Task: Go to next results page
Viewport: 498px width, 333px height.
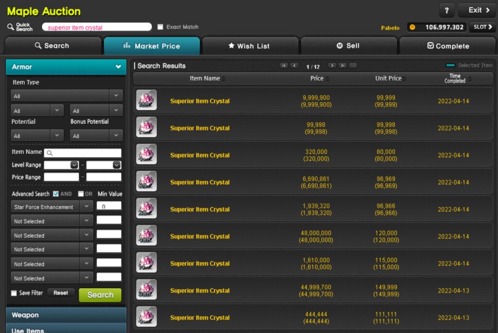Action: [332, 66]
